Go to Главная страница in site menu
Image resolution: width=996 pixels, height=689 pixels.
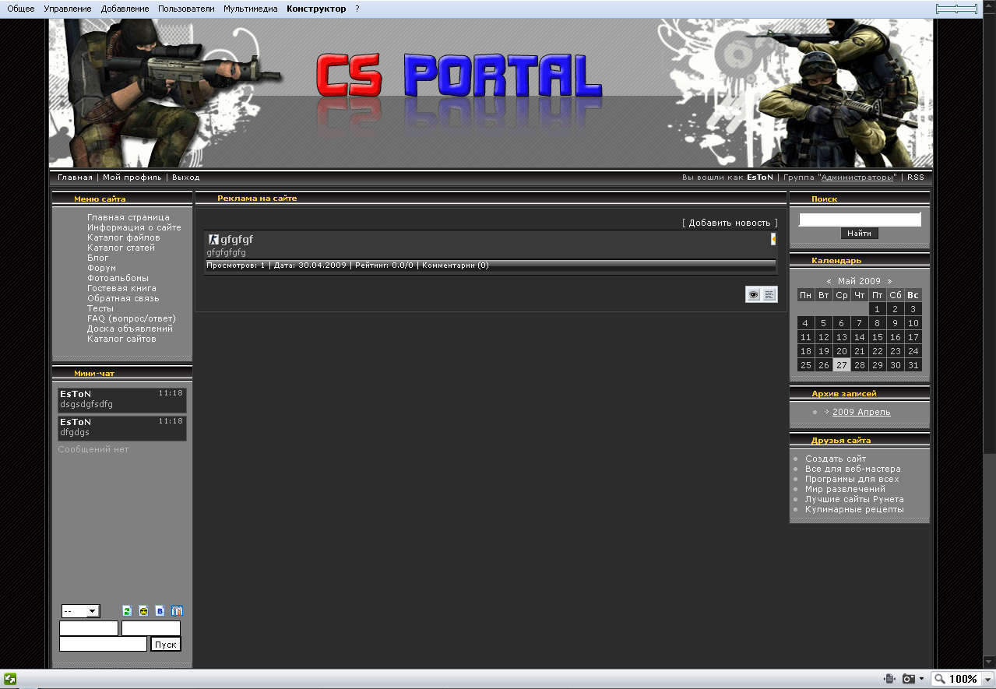tap(128, 218)
